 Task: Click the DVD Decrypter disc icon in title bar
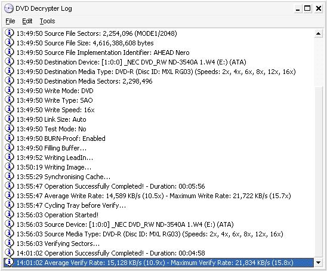tap(9, 8)
